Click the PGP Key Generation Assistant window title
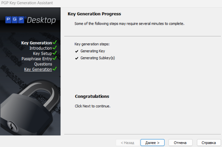Viewport: 222px width, 147px height. tap(27, 3)
